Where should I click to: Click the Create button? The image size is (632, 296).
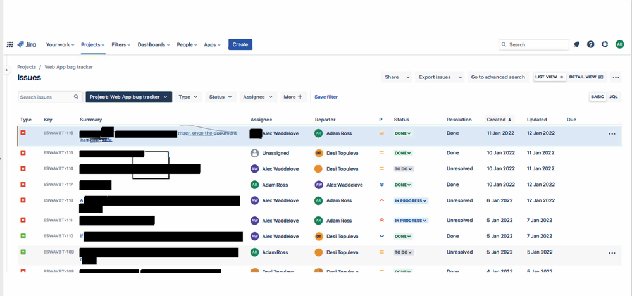tap(240, 44)
